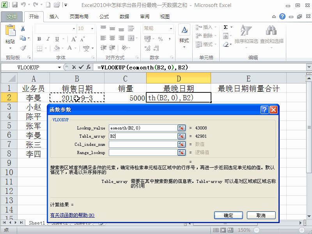Click the Open folder icon in quick access toolbar

(57, 5)
